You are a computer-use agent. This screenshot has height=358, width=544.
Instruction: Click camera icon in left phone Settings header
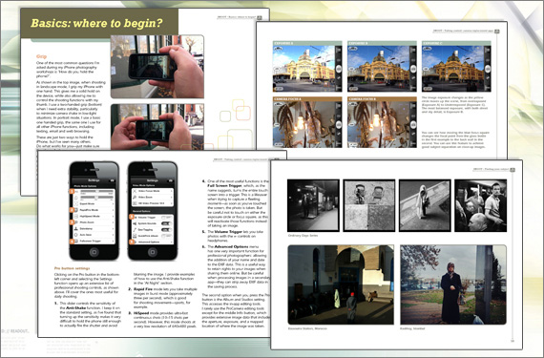tap(112, 180)
